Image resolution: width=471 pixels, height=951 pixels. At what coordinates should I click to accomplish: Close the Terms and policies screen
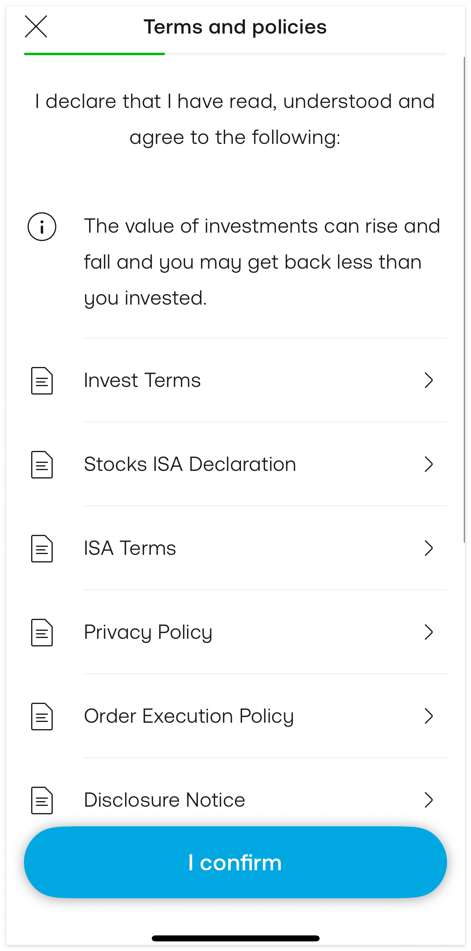pyautogui.click(x=36, y=26)
